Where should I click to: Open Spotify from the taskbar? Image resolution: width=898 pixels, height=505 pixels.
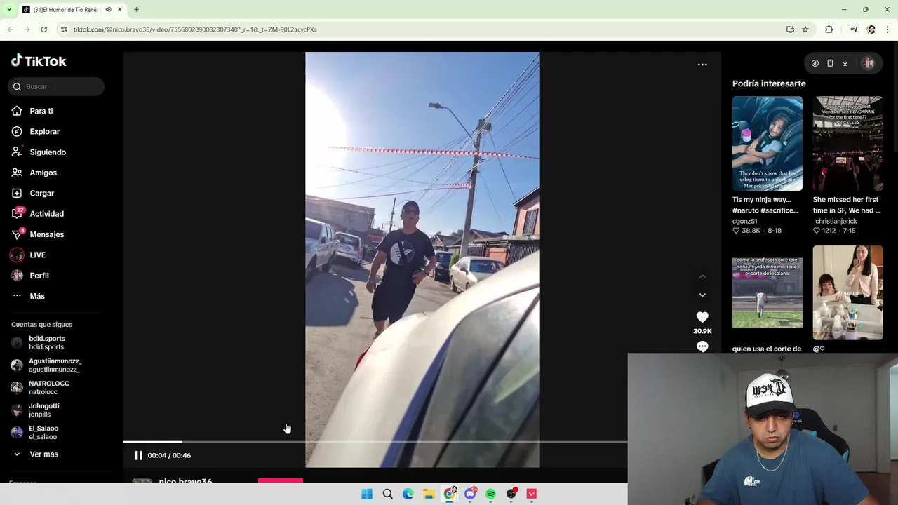coord(490,494)
